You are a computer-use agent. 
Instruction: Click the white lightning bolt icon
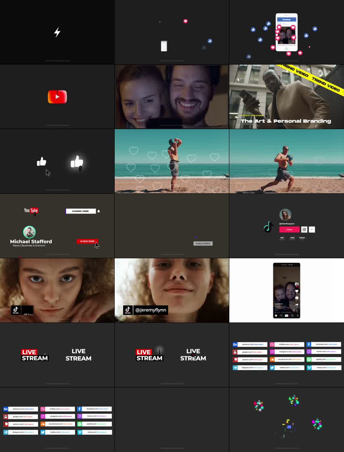pos(57,32)
